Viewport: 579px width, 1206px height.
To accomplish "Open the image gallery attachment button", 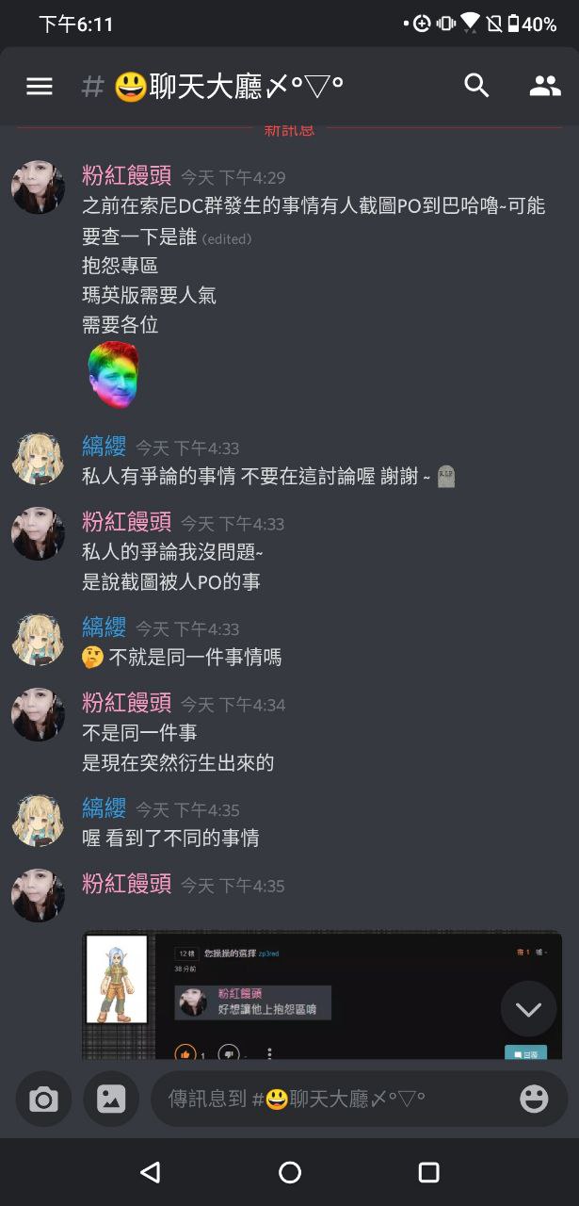I will point(111,1099).
